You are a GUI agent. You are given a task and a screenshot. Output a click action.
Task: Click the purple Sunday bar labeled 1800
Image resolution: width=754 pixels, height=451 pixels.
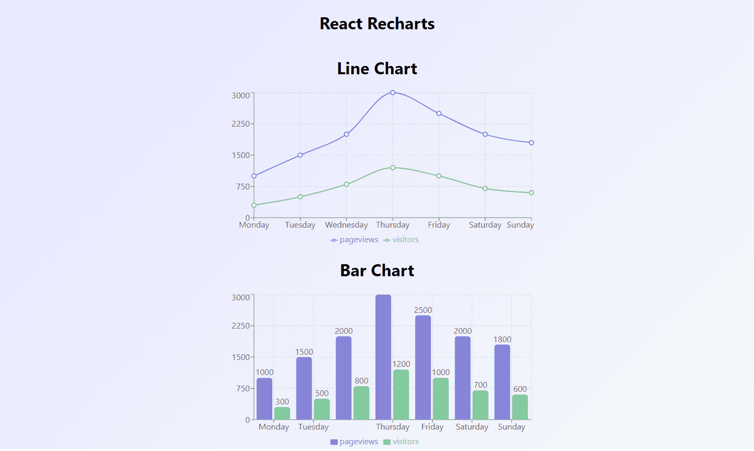click(x=502, y=382)
